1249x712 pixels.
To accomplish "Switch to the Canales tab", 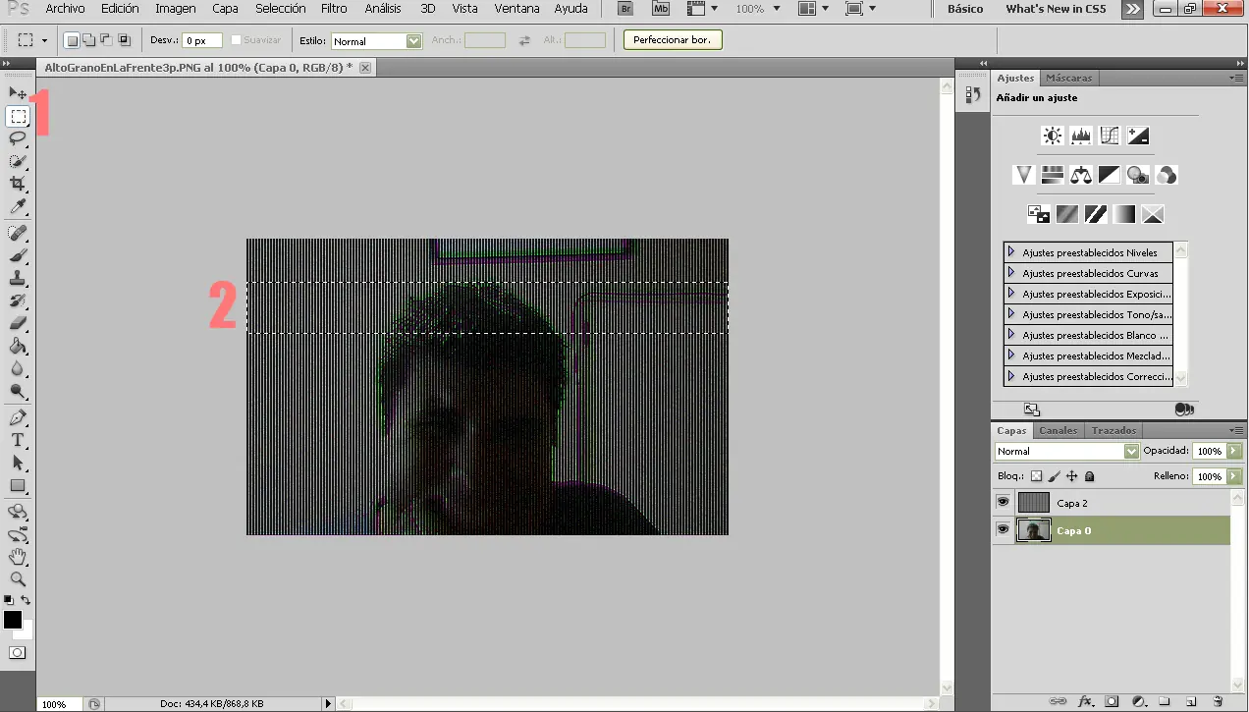I will point(1059,430).
